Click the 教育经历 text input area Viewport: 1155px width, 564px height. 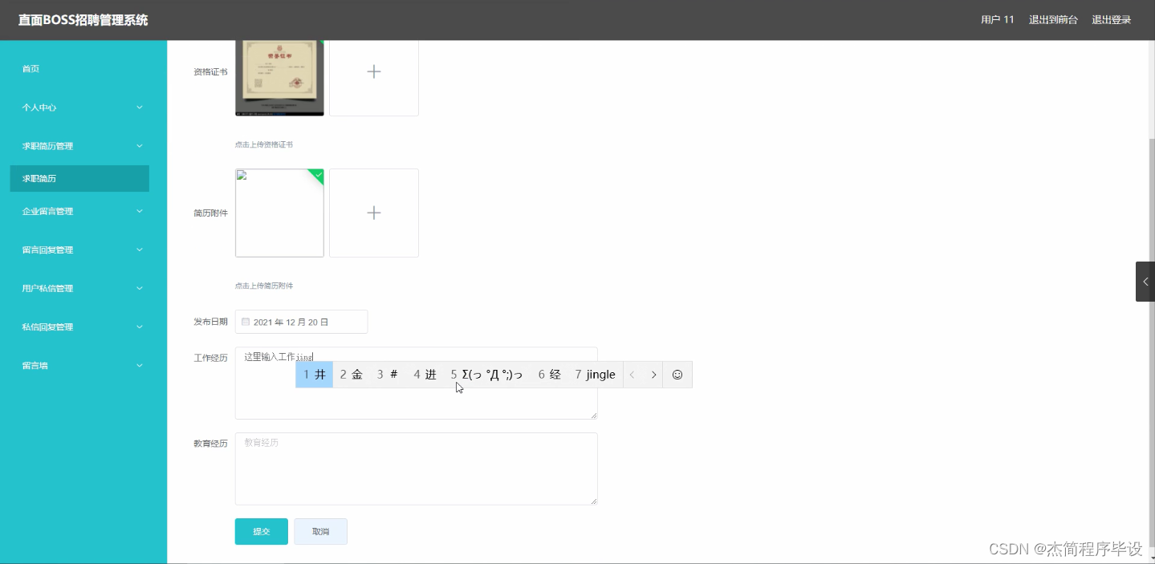[x=416, y=469]
